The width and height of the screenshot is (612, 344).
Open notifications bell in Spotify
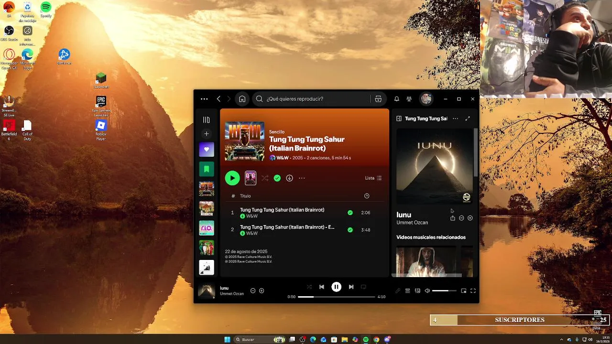396,99
